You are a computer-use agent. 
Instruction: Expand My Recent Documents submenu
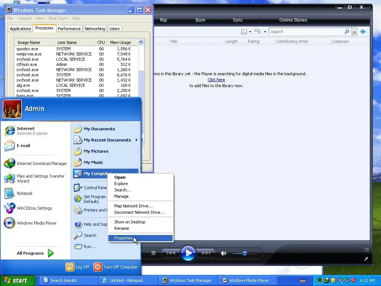[x=106, y=140]
